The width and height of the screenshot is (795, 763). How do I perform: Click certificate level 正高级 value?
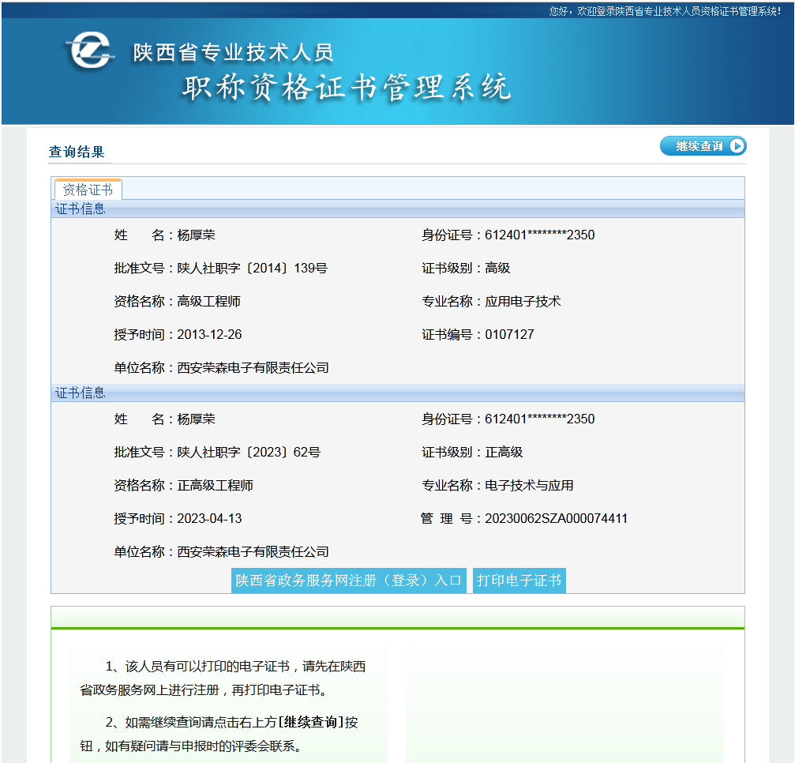(504, 452)
